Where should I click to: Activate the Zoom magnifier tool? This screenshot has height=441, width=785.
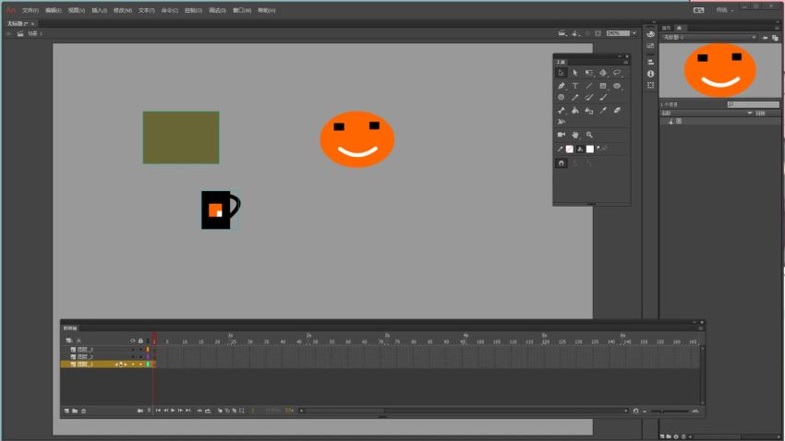tap(589, 135)
